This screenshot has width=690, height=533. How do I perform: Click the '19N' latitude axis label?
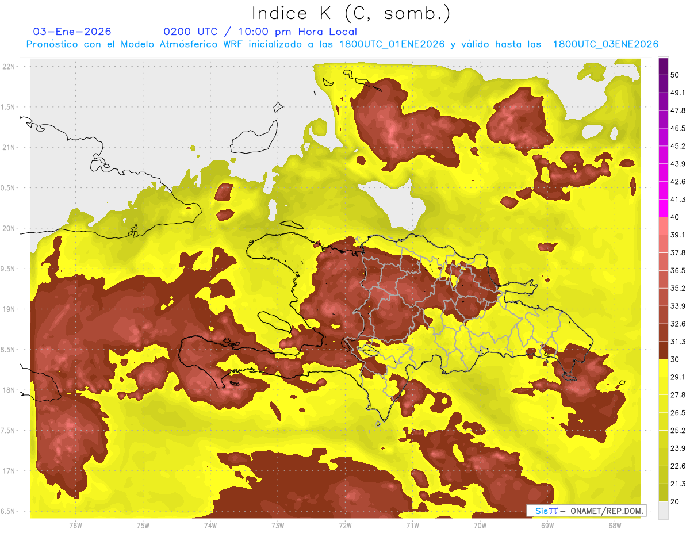coord(9,309)
